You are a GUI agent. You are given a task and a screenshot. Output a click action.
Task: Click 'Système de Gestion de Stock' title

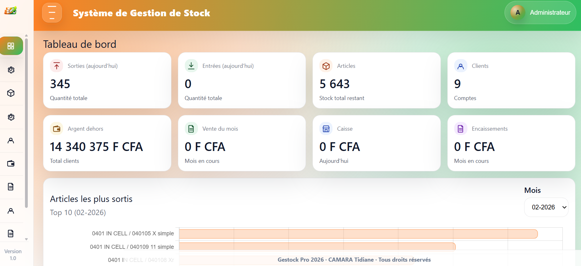pyautogui.click(x=141, y=13)
